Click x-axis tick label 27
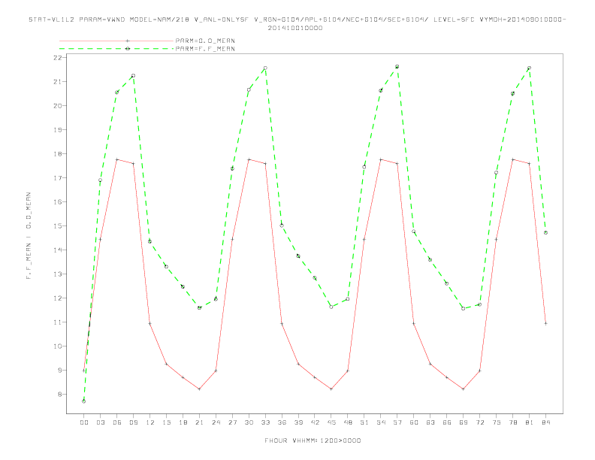Image resolution: width=595 pixels, height=460 pixels. pos(232,422)
